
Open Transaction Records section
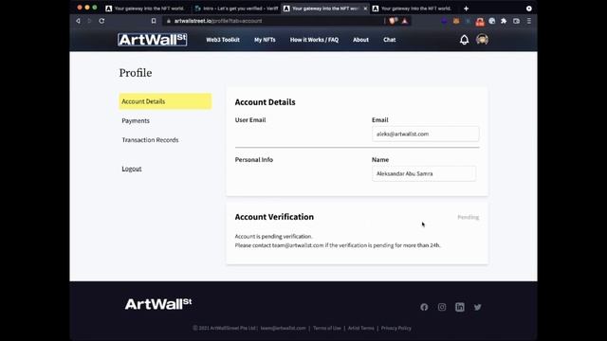coord(150,140)
